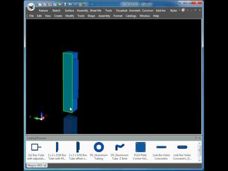This screenshot has height=171, width=228.
Task: Click the yellow folder quick access icon
Action: click(60, 5)
